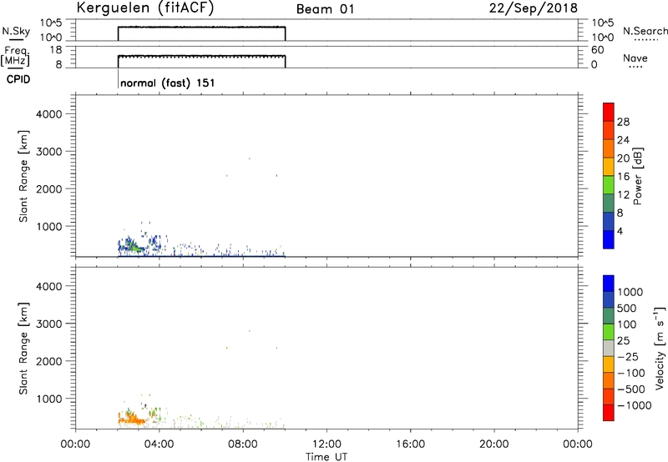Viewport: 668px width, 462px height.
Task: Pick the gray -25 to 25 velocity segment
Action: click(x=609, y=348)
